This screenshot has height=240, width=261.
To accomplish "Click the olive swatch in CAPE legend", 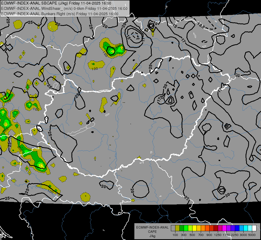I will (x=178, y=228).
